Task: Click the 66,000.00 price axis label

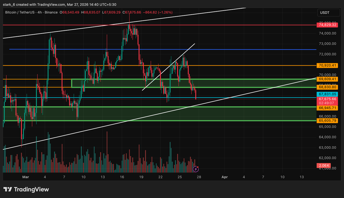Action: pyautogui.click(x=327, y=116)
